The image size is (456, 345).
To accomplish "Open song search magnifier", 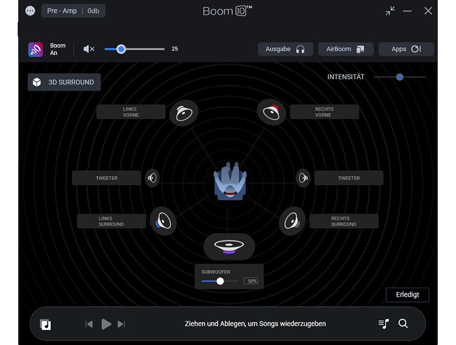I will pyautogui.click(x=403, y=324).
